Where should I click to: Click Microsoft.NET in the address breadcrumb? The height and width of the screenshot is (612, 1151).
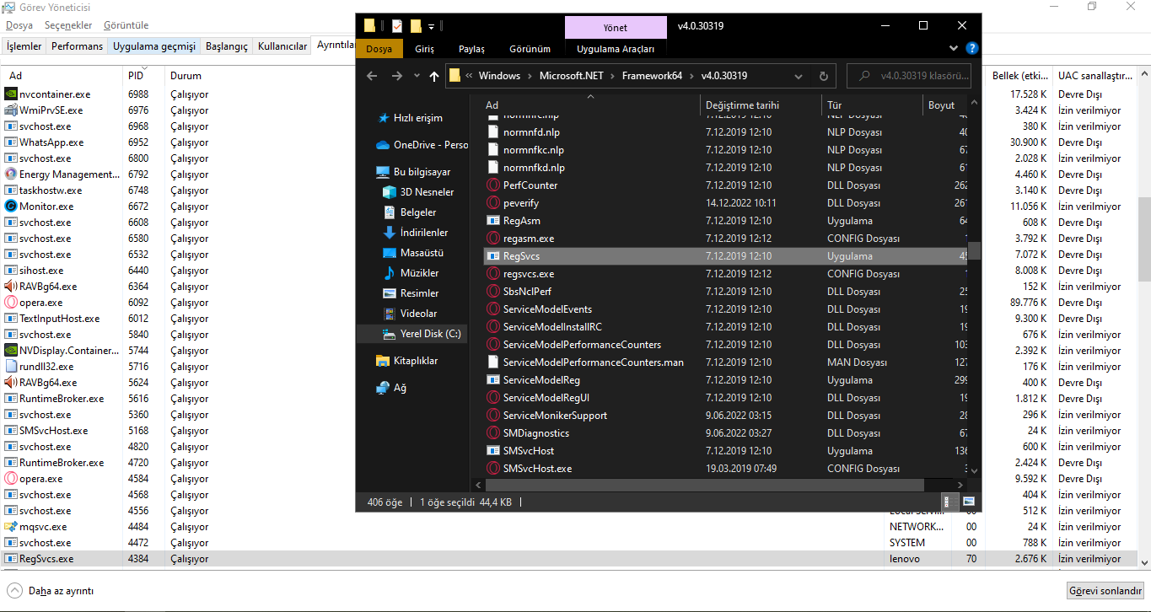pyautogui.click(x=571, y=76)
